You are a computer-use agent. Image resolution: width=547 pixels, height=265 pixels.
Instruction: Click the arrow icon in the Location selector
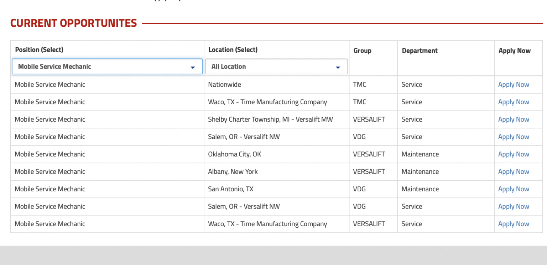point(338,67)
